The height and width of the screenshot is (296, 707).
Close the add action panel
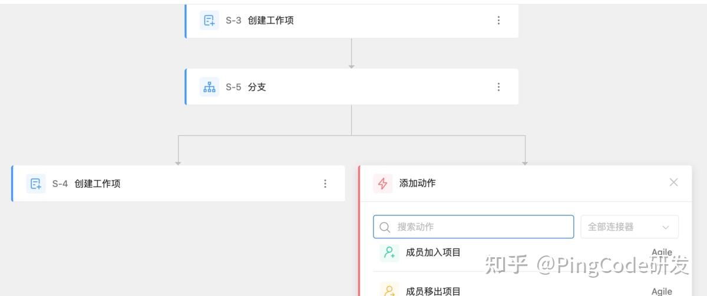click(673, 182)
